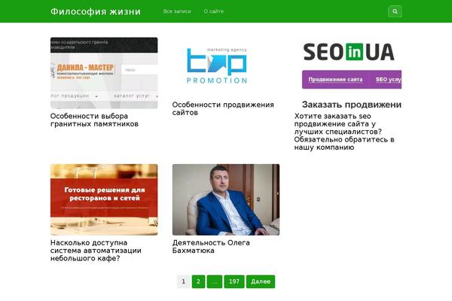Go to Философия жизни site home
Viewport: 452px width, 301px height.
pos(96,11)
